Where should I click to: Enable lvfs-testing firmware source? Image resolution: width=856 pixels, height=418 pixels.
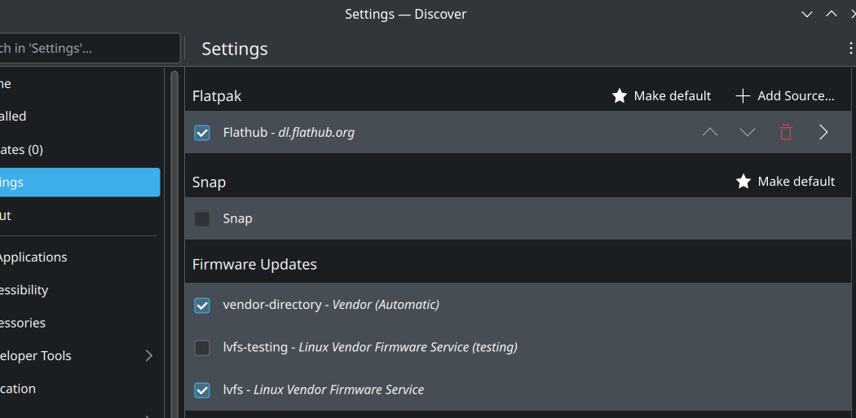[202, 348]
